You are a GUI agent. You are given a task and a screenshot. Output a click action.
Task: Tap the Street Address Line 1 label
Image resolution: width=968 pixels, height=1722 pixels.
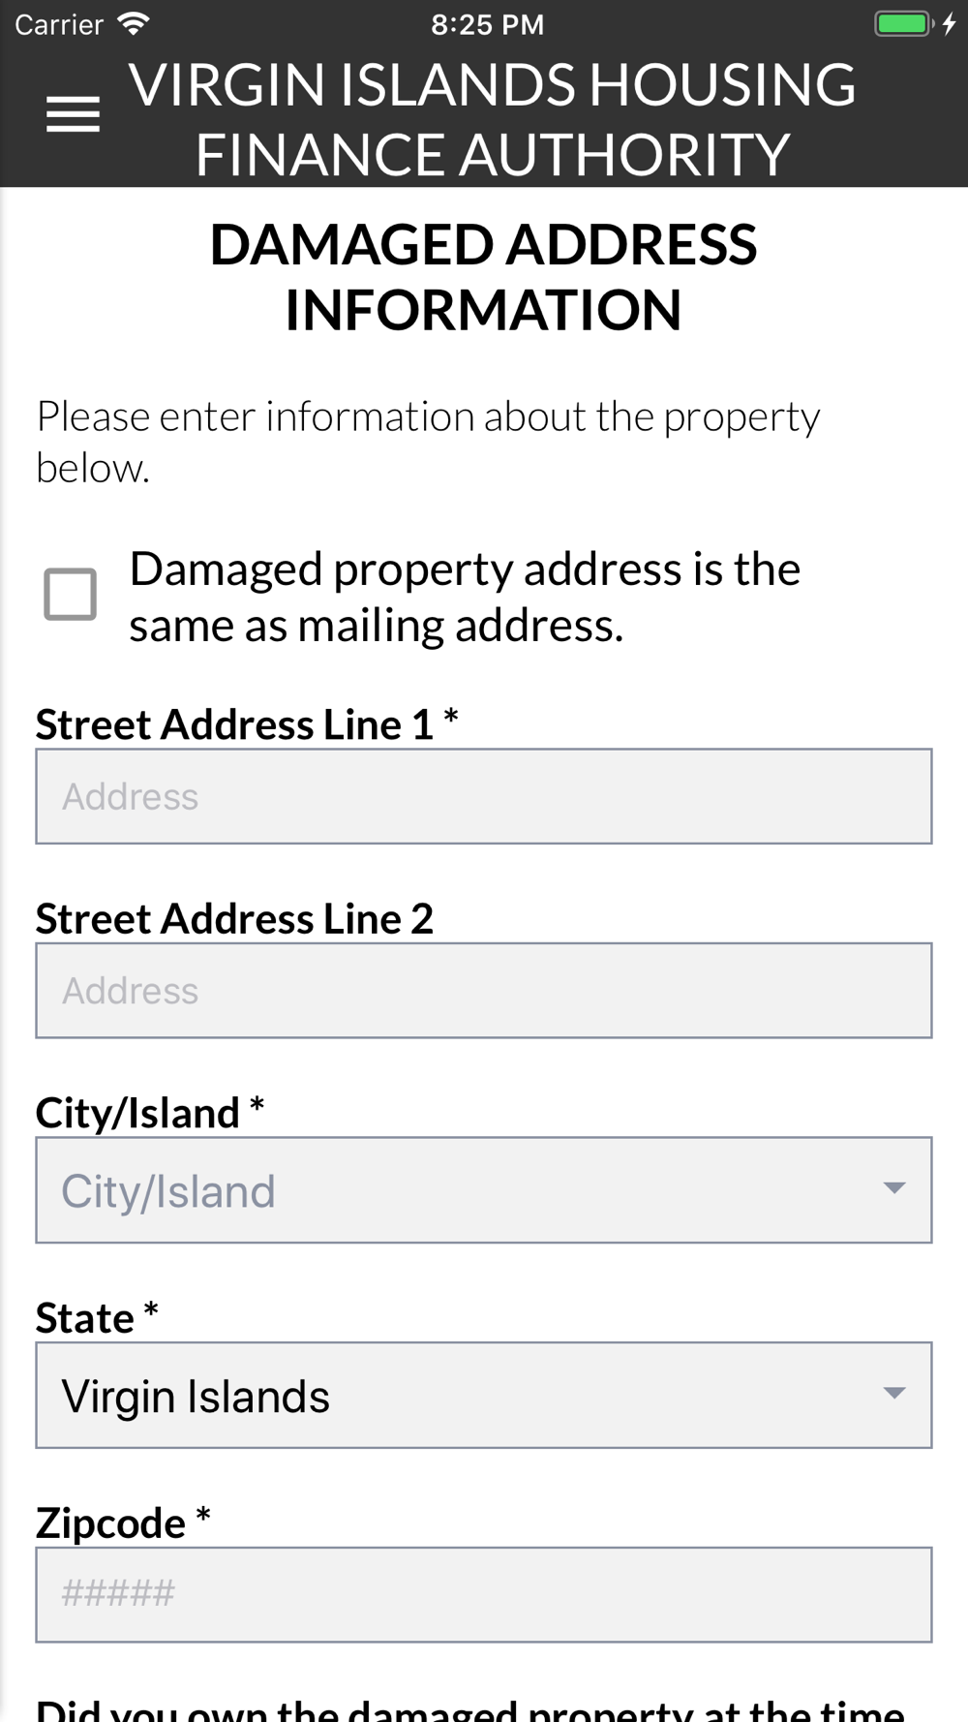tap(247, 724)
